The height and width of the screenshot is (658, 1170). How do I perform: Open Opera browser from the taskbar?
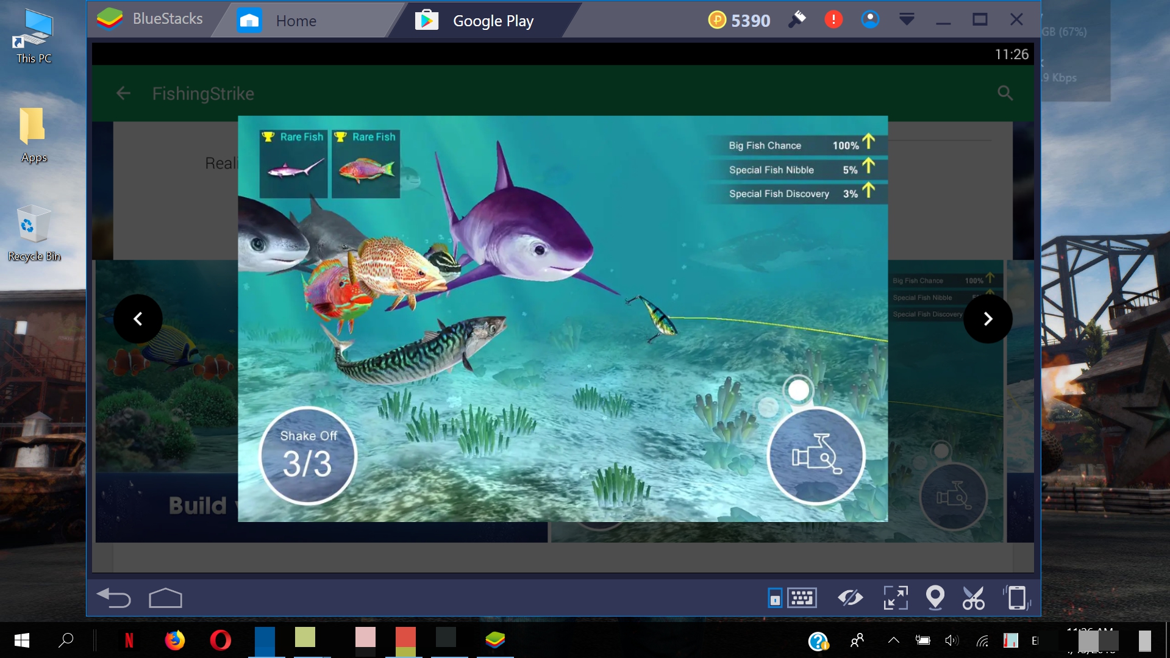[x=220, y=640]
